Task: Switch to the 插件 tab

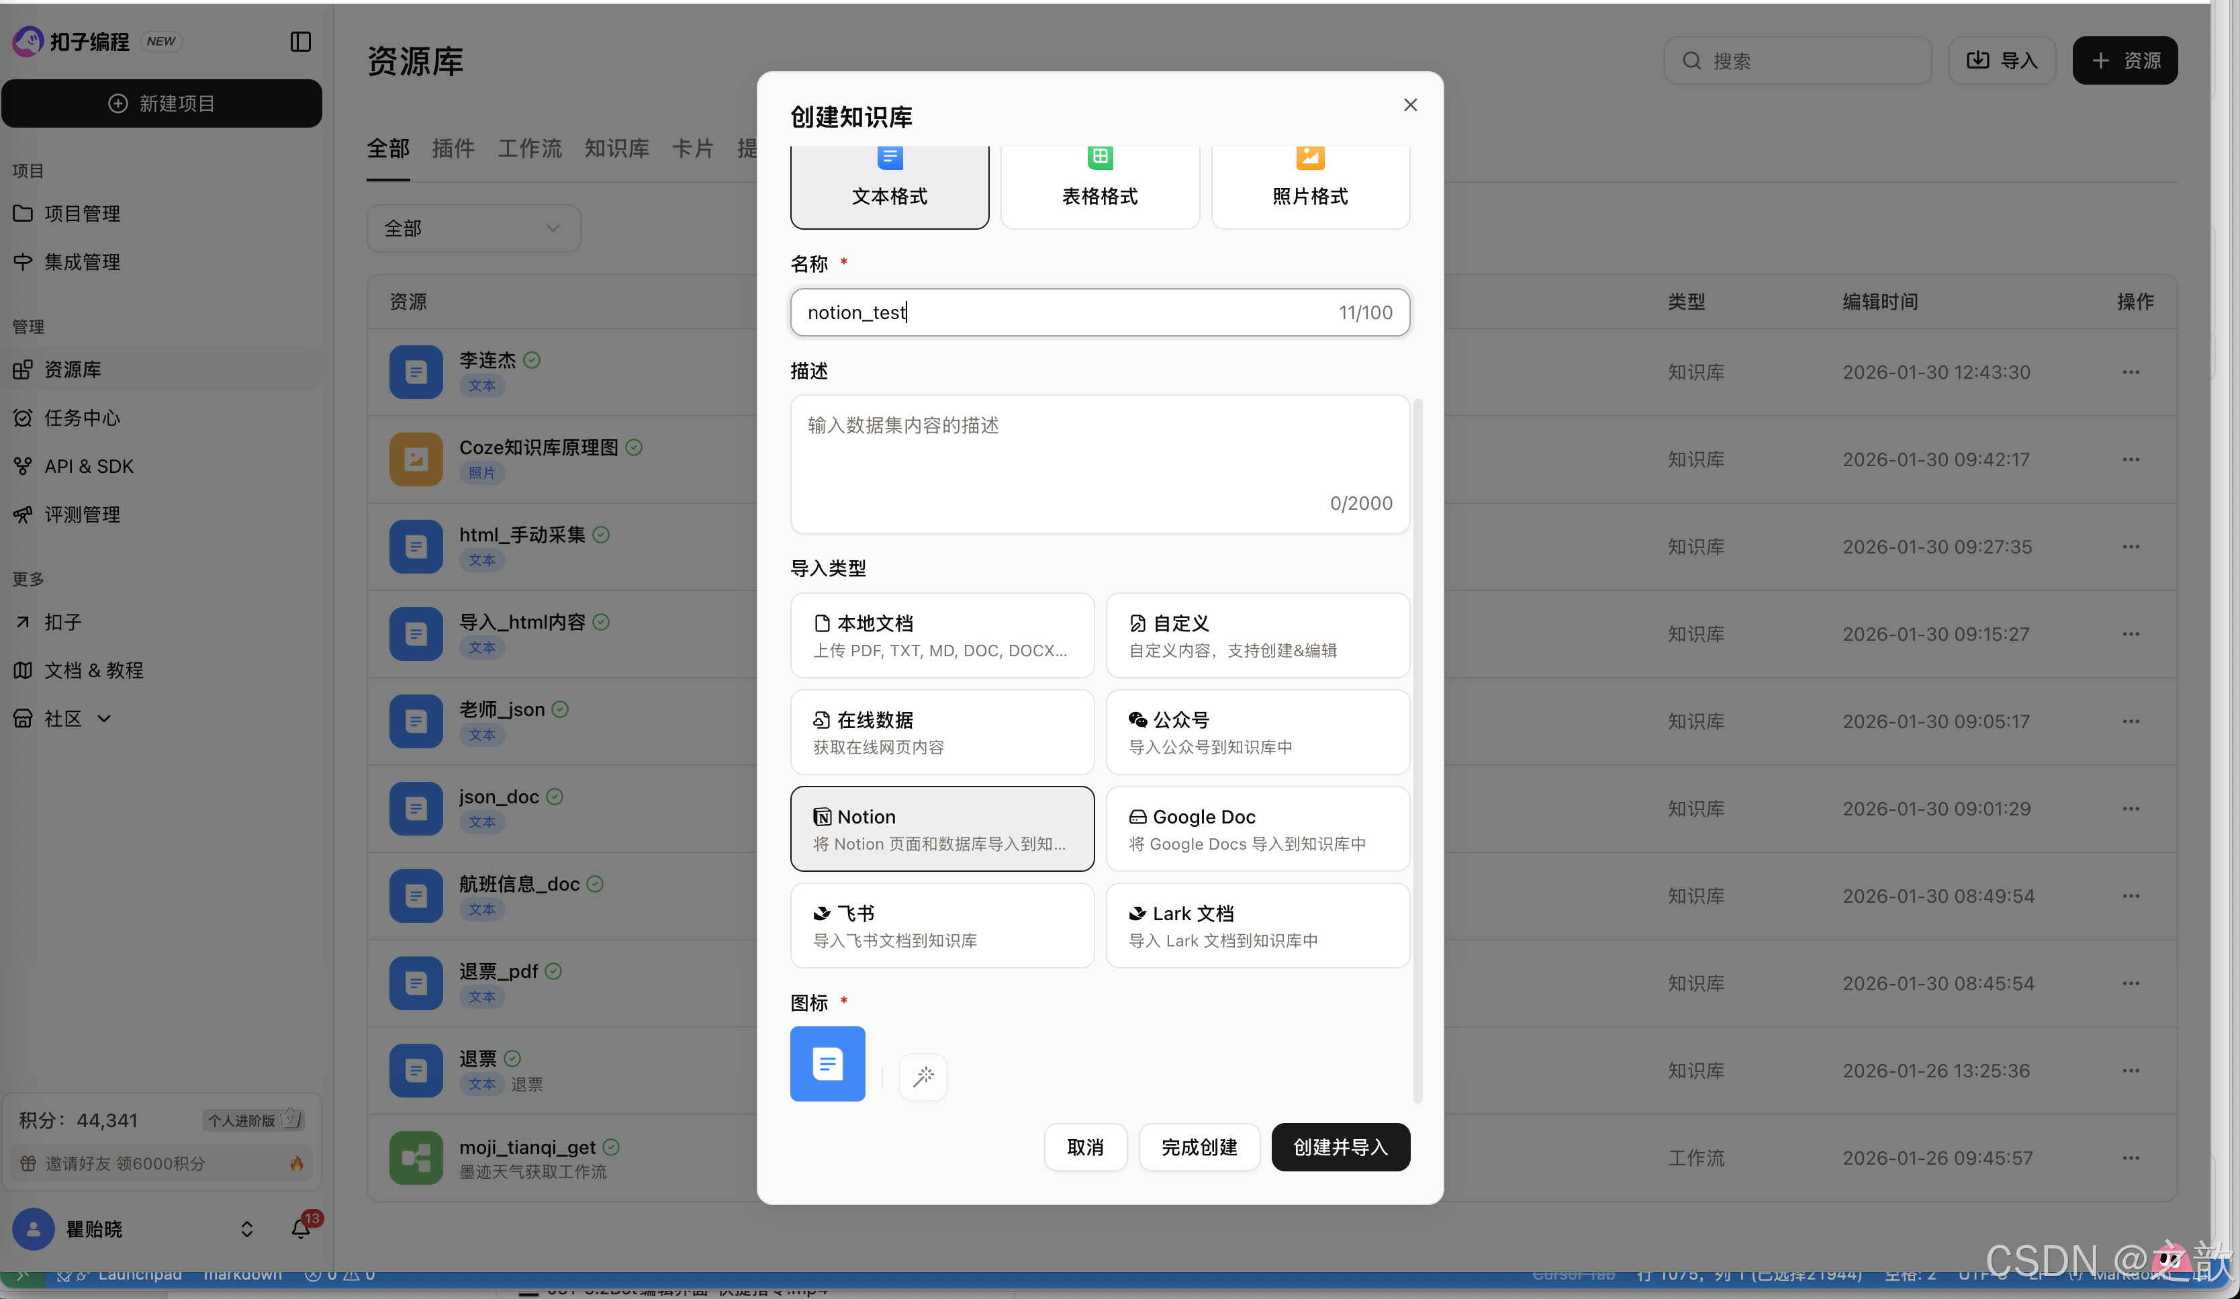Action: point(453,148)
